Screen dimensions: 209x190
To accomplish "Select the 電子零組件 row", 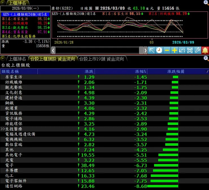I will (x=104, y=181).
